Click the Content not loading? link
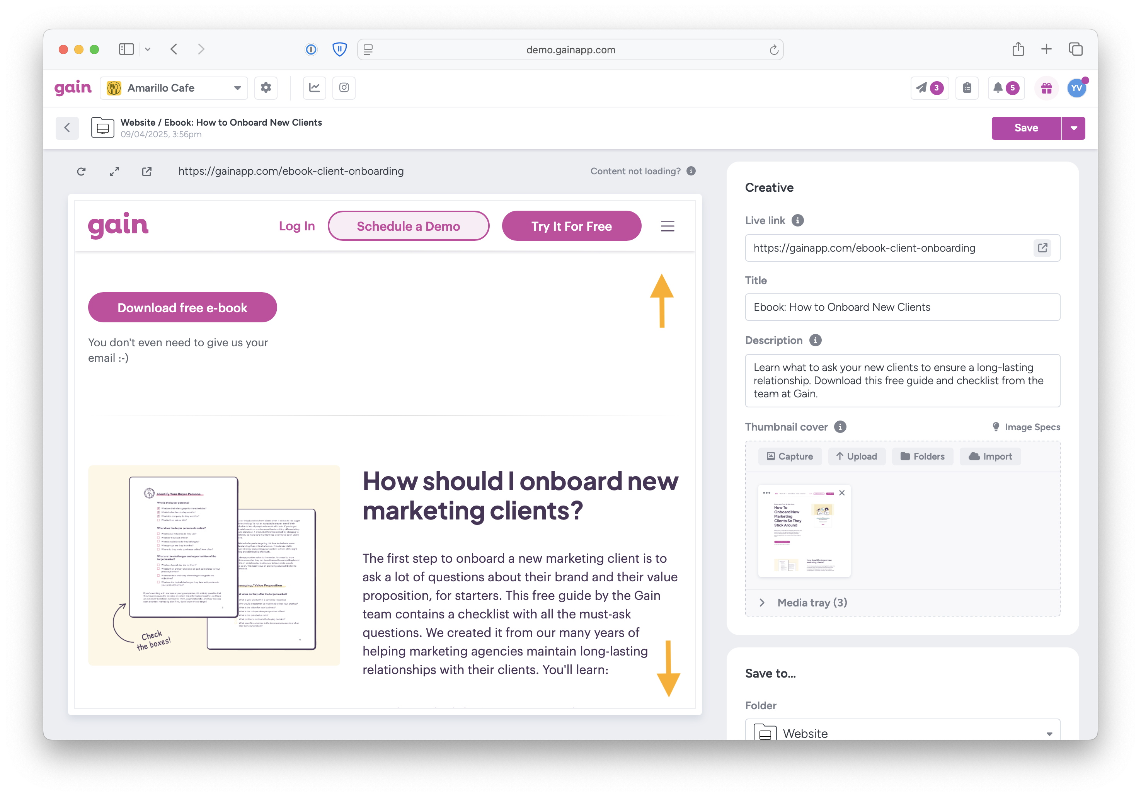The image size is (1141, 797). tap(635, 171)
